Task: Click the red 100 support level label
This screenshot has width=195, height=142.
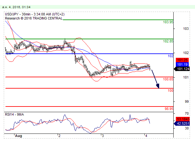Action: pos(170,90)
